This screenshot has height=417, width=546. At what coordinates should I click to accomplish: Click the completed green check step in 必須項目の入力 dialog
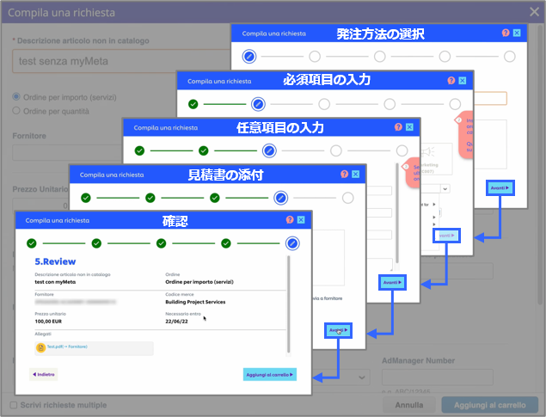pyautogui.click(x=193, y=104)
